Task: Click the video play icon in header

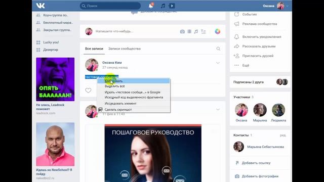Action: [172, 6]
